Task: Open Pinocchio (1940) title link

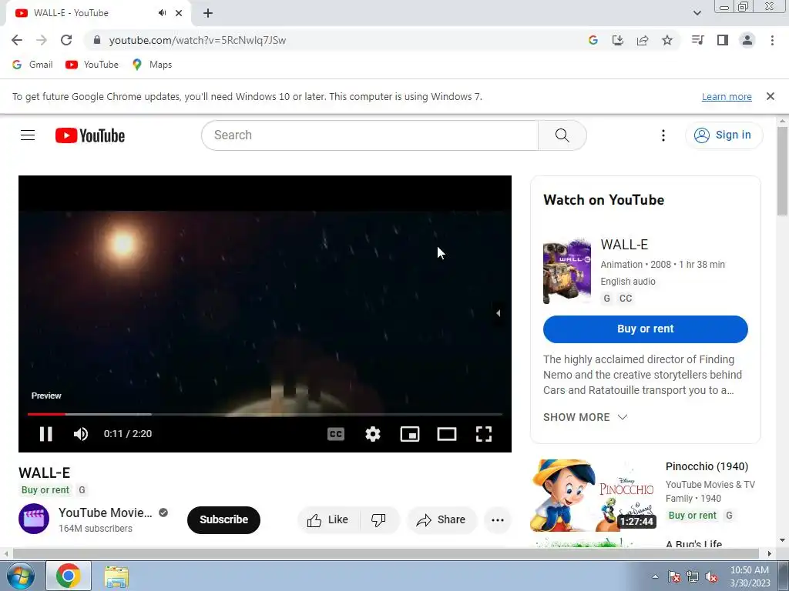Action: [x=707, y=466]
